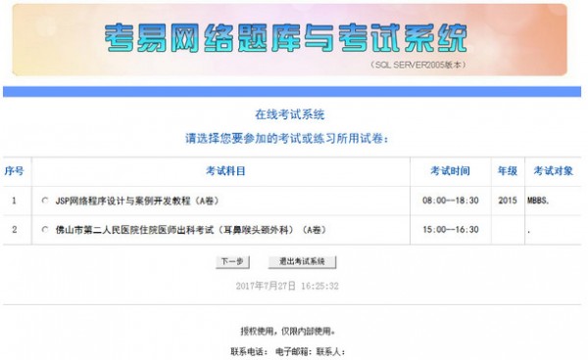Click the 下一步 button
Image resolution: width=588 pixels, height=360 pixels.
tap(232, 261)
